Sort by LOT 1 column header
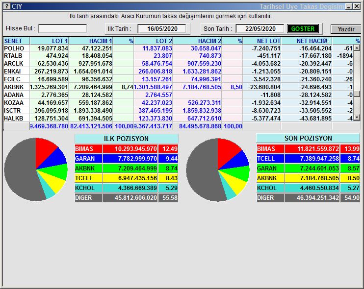This screenshot has height=289, width=364. point(49,41)
